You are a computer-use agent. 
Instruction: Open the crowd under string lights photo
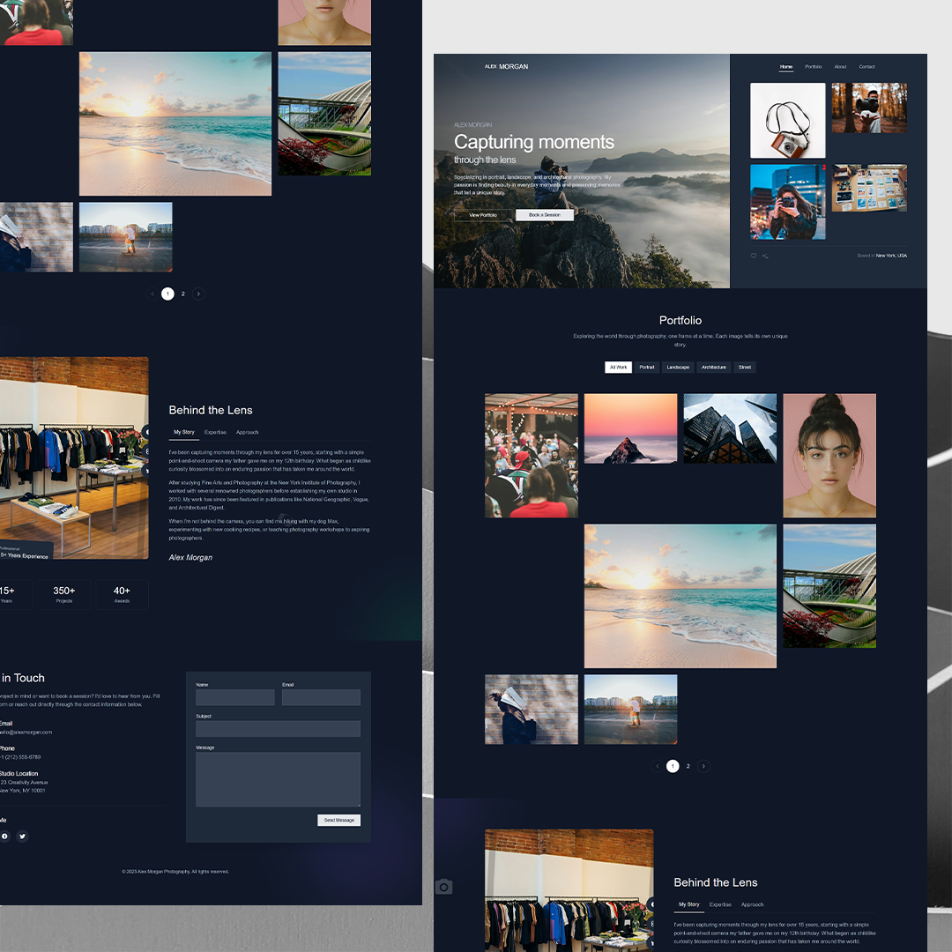532,456
